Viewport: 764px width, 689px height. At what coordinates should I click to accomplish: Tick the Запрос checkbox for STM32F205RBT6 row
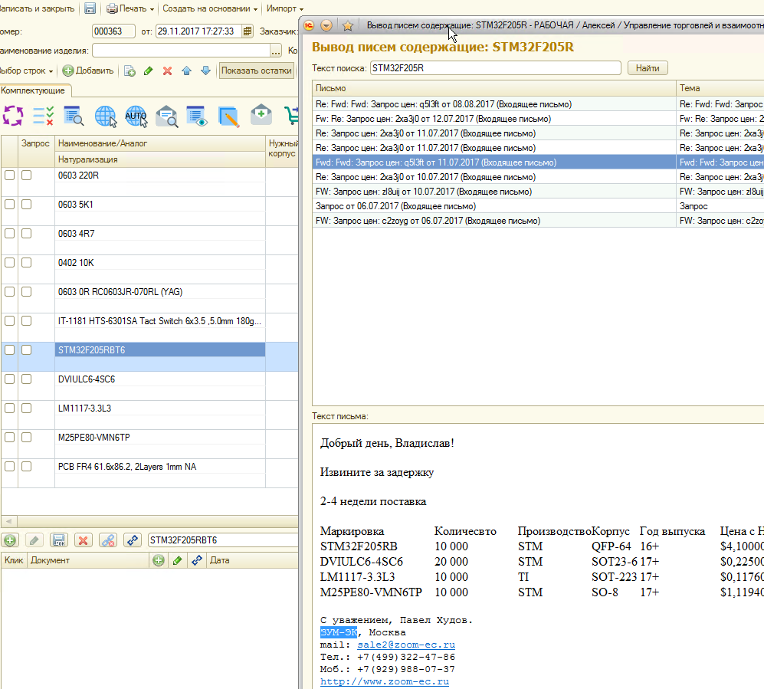(27, 350)
